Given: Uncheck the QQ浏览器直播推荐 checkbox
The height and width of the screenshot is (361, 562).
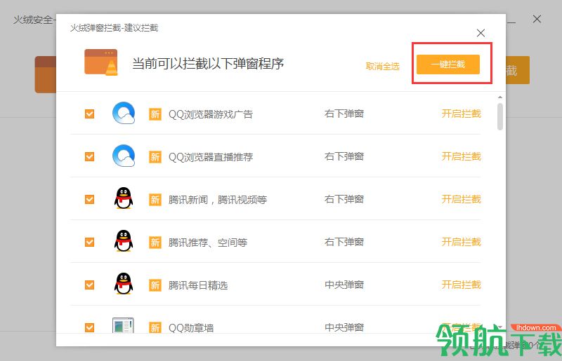Looking at the screenshot, I should (x=90, y=157).
